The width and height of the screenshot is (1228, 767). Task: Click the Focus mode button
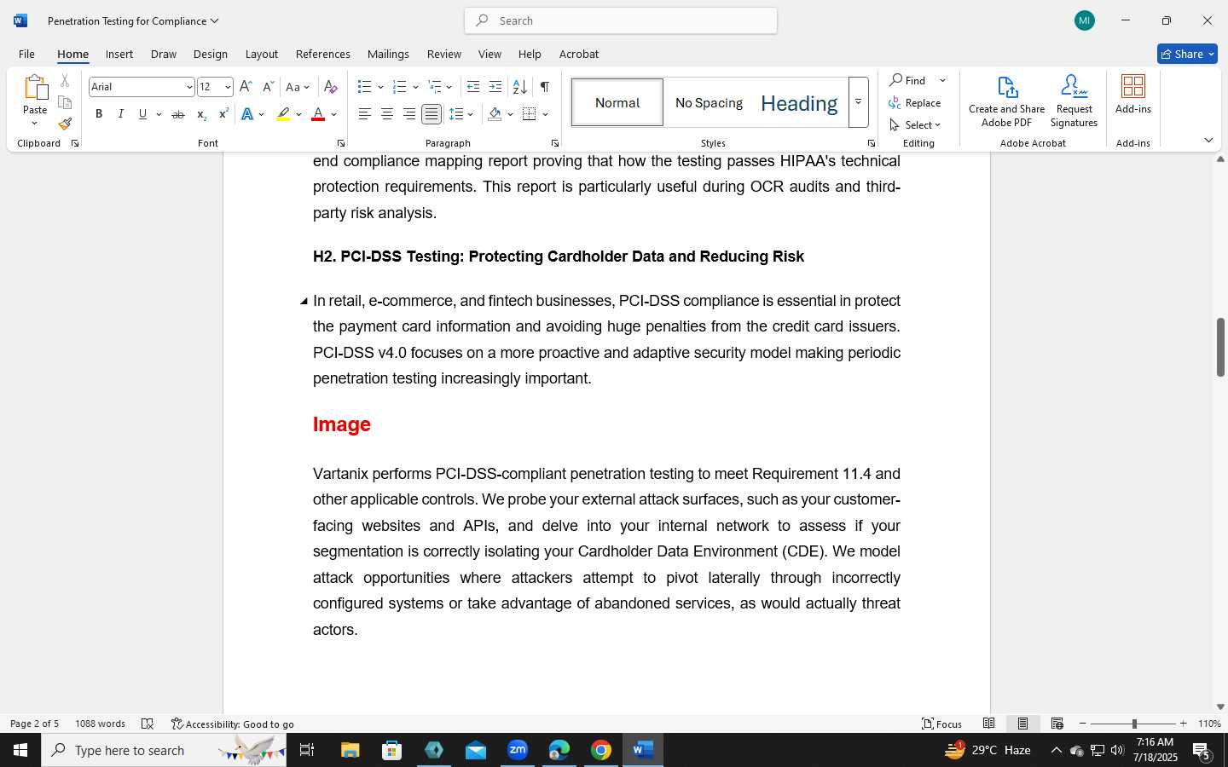[942, 724]
